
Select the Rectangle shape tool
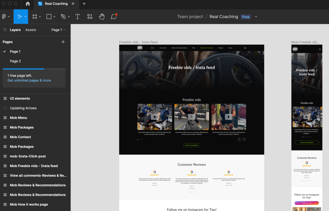(49, 17)
